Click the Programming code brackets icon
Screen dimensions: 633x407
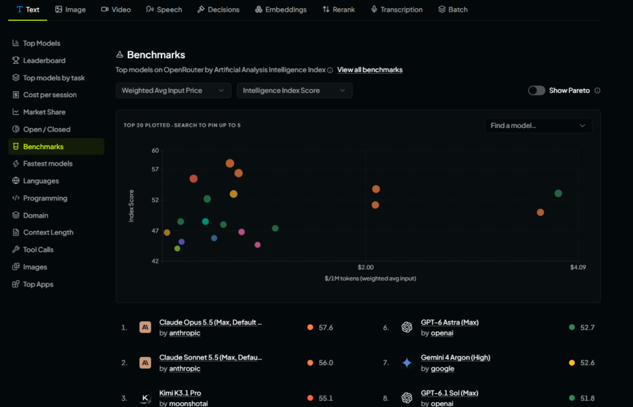click(x=15, y=198)
